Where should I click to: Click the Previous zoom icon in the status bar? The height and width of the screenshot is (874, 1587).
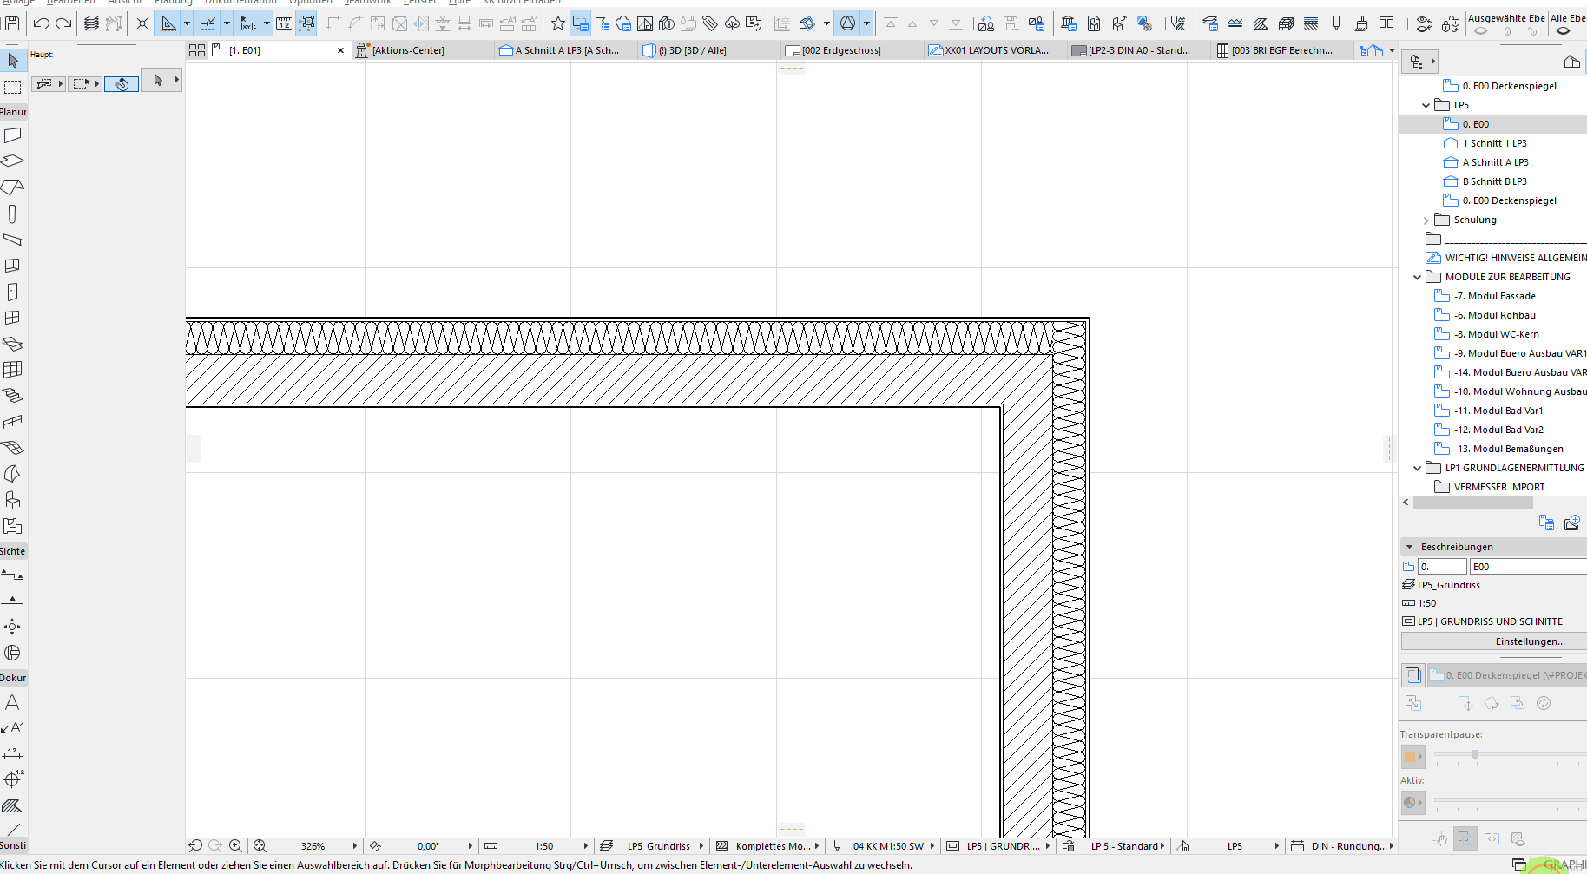click(x=195, y=845)
